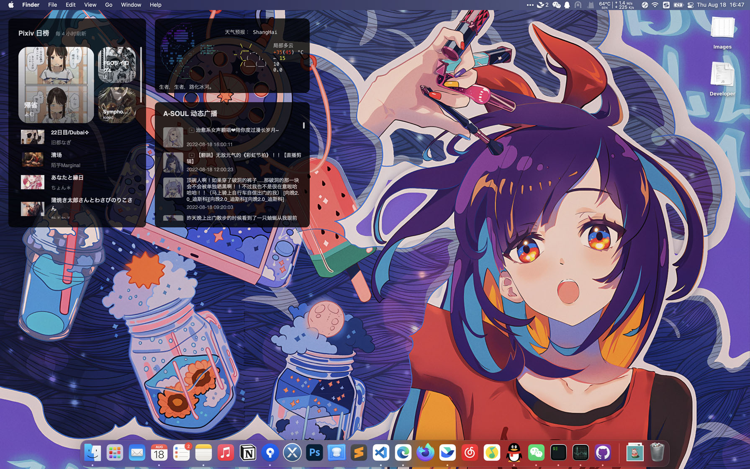Open the Help menu
The width and height of the screenshot is (750, 469).
pos(155,5)
